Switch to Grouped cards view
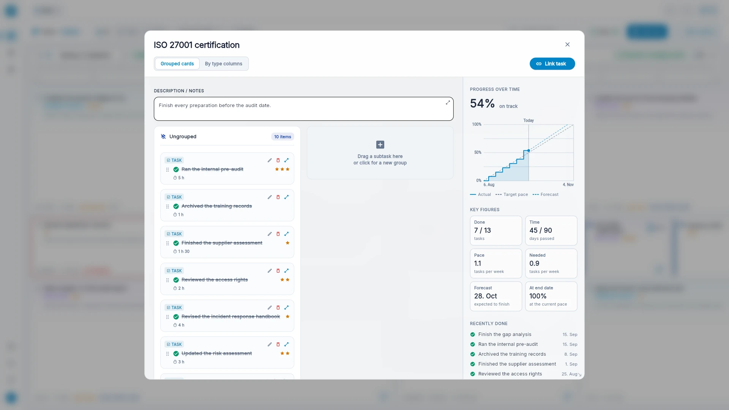The image size is (729, 410). (177, 64)
